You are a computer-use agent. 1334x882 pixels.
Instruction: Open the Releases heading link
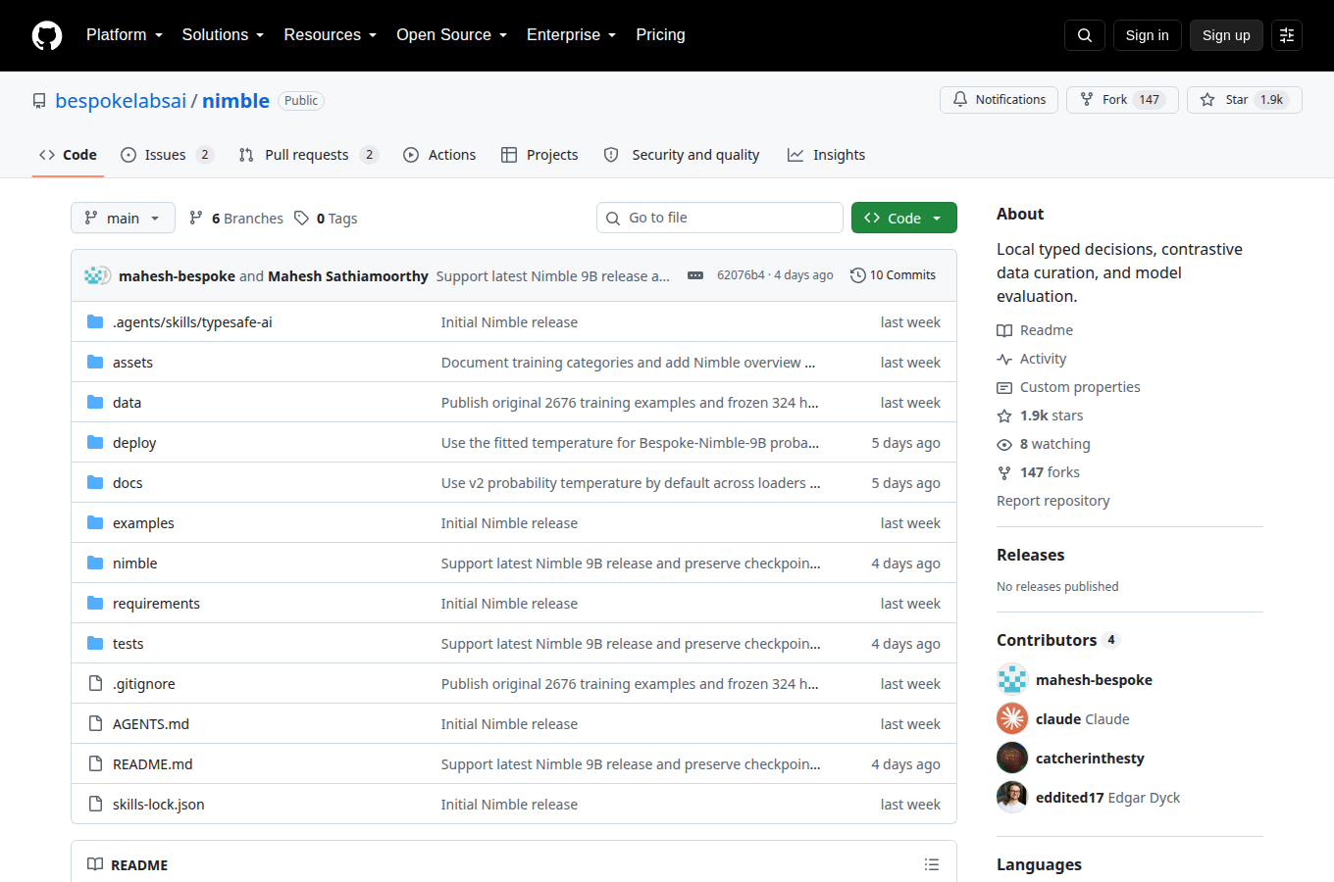pos(1030,555)
